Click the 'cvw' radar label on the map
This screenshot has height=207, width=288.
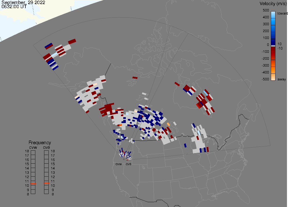119,164
